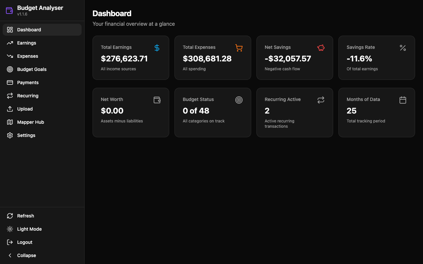Click the Budget Analyser wallet logo

[x=10, y=11]
